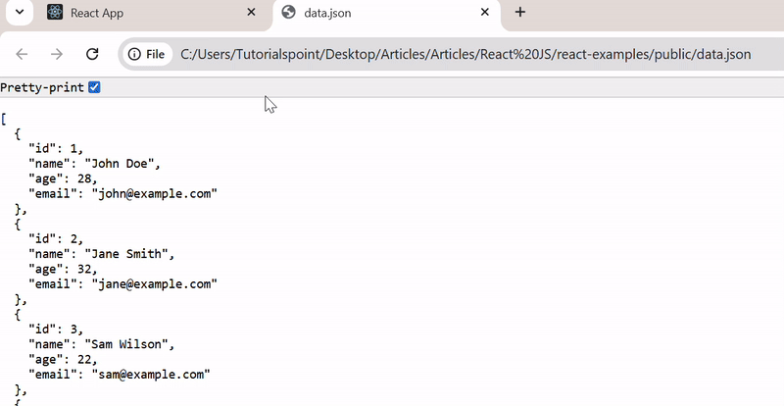Click the "John Doe" name value
Image resolution: width=784 pixels, height=406 pixels.
[119, 164]
